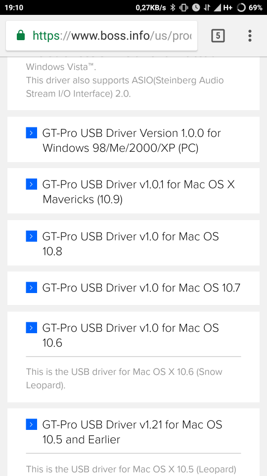Tap the mobile signal strength icon
This screenshot has height=476, width=267.
(217, 7)
